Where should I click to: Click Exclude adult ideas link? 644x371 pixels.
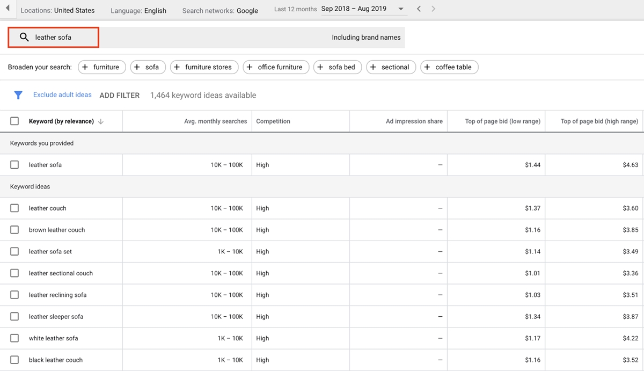62,95
